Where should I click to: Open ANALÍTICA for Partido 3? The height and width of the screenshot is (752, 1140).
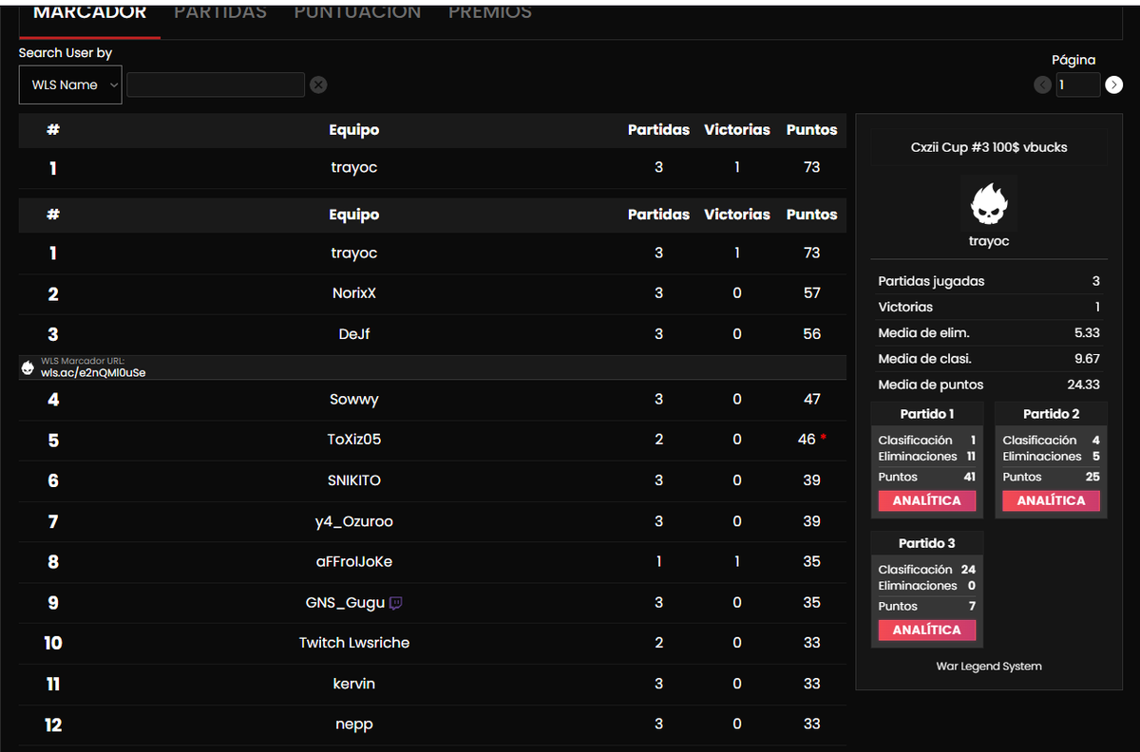[927, 630]
